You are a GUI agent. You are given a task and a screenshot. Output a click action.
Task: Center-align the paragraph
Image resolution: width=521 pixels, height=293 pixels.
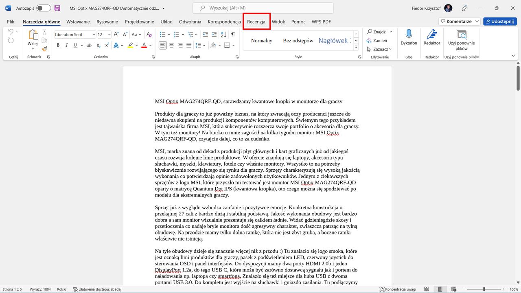point(171,45)
